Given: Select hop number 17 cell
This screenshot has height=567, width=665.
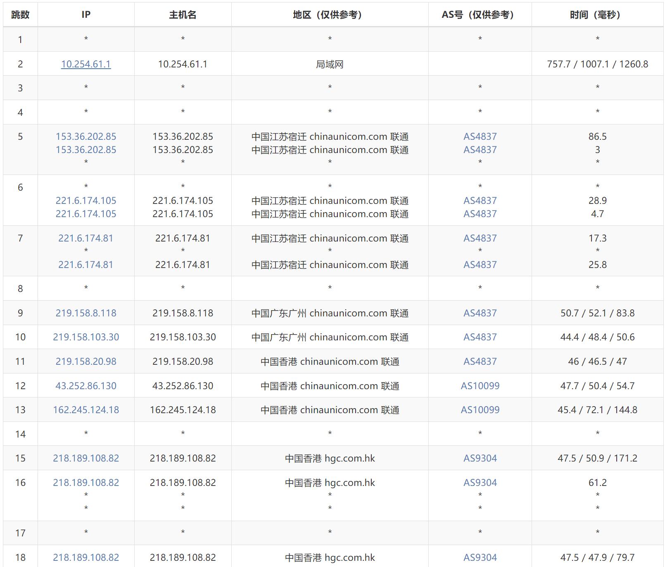Looking at the screenshot, I should [20, 533].
